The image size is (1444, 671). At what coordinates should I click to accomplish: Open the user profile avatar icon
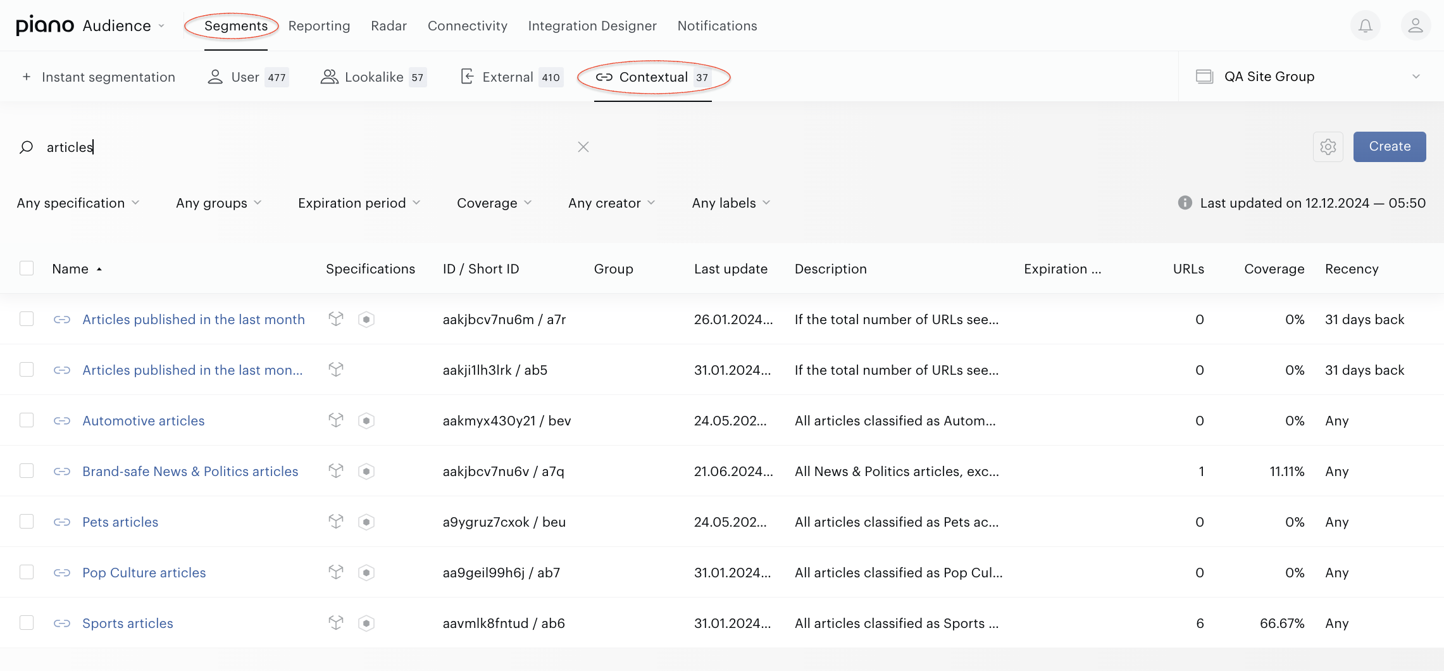click(1416, 26)
